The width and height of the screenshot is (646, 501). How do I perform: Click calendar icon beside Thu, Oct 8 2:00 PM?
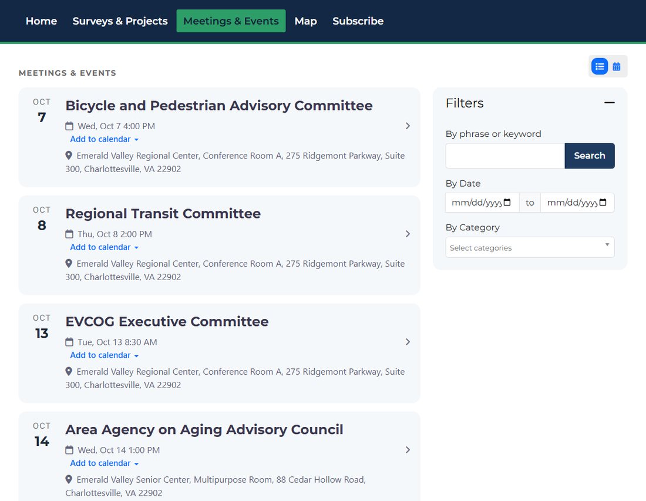69,234
